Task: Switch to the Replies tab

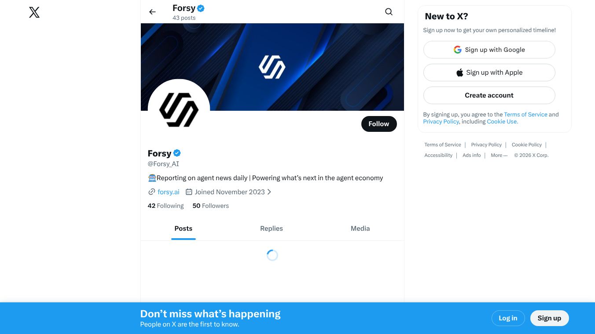Action: (272, 229)
